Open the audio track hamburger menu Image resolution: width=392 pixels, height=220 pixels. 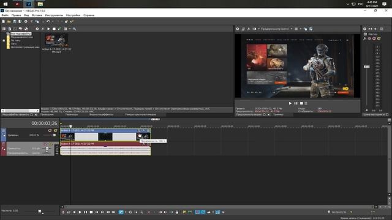4,144
